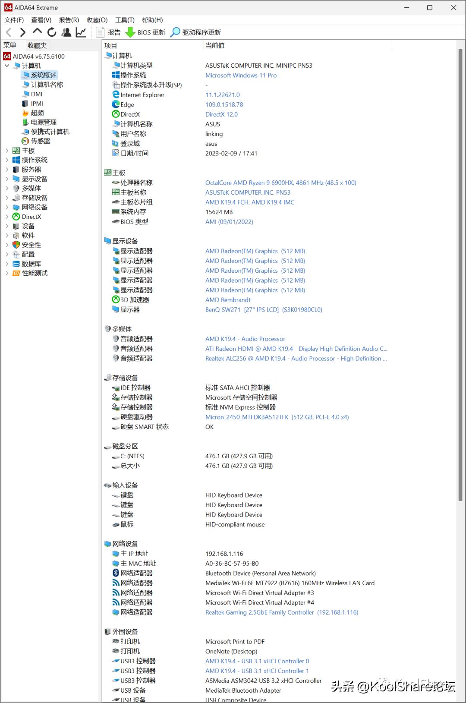Viewport: 466px width, 703px height.
Task: Open the Micron_2450 drive link
Action: pos(277,417)
